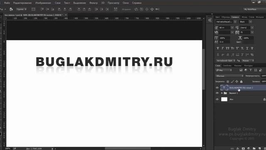The height and width of the screenshot is (150, 266).
Task: Toggle OpenType fractions button
Action: click(252, 55)
